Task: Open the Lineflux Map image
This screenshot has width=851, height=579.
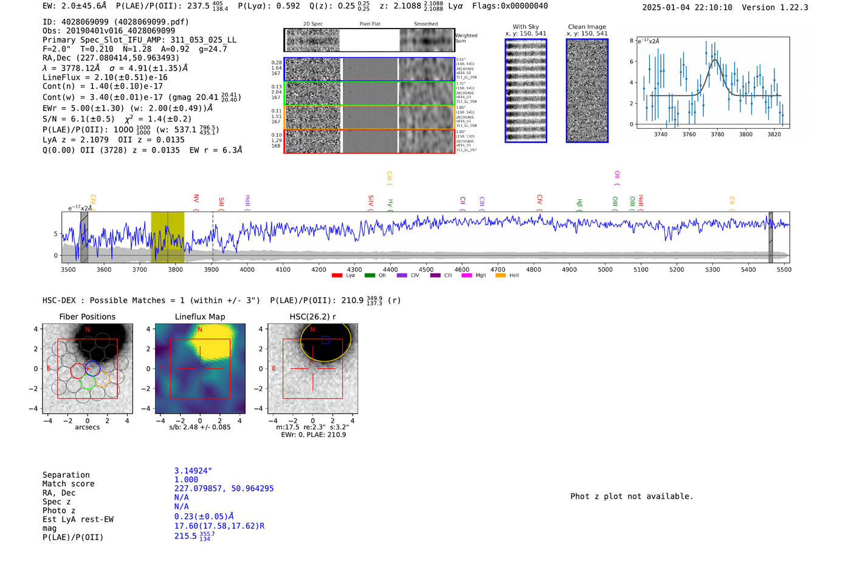Action: click(x=200, y=369)
